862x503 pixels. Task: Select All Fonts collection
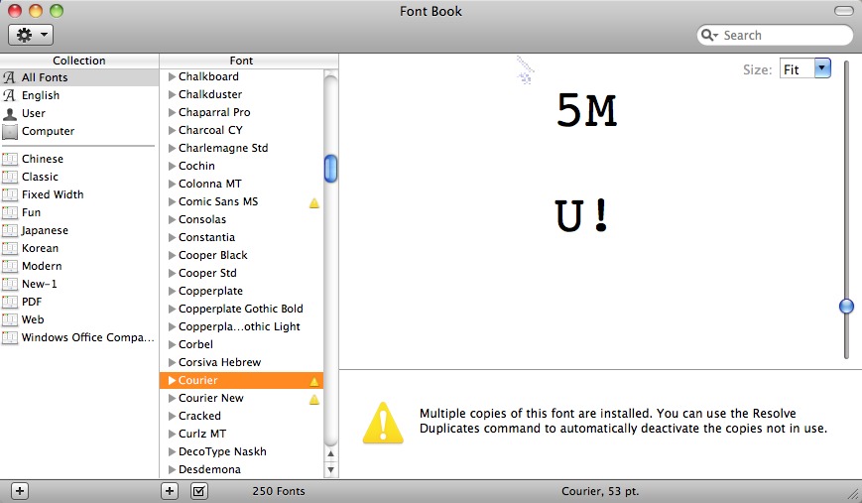[x=79, y=77]
